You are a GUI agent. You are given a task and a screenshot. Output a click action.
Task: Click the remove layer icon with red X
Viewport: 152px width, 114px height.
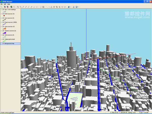8,7
